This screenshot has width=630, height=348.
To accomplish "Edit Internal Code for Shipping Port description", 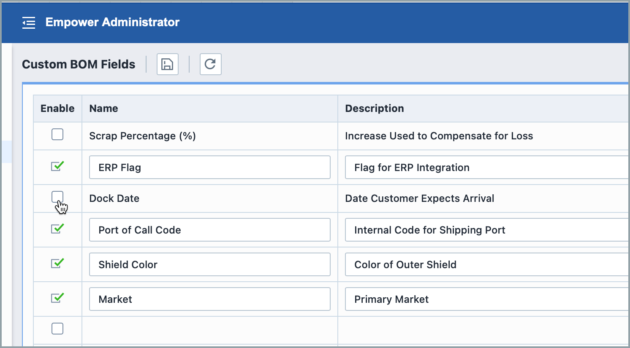I will (x=487, y=230).
